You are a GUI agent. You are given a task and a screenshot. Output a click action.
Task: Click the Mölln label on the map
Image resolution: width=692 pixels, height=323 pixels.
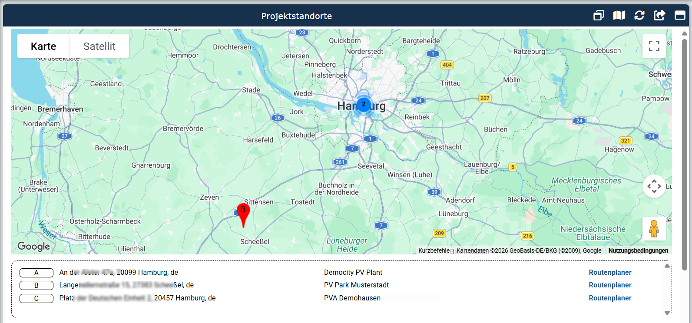512,80
